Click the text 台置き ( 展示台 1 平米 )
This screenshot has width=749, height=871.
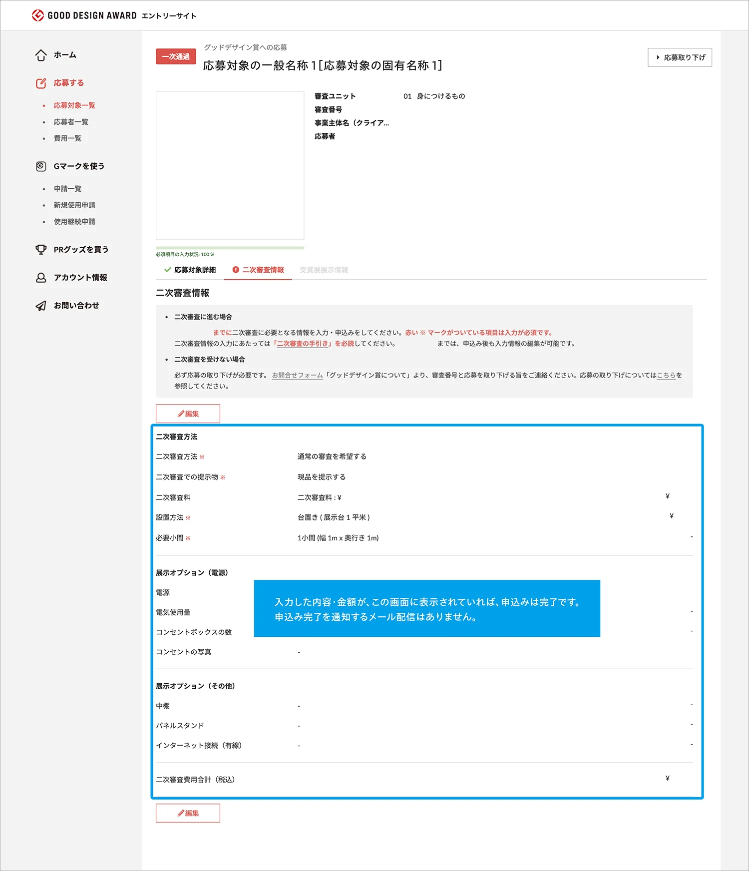point(334,517)
